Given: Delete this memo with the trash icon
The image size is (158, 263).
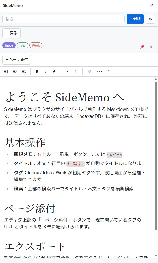Looking at the screenshot, I should point(151,46).
